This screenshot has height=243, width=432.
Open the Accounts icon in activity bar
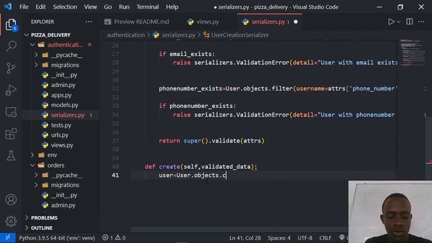pos(11,200)
